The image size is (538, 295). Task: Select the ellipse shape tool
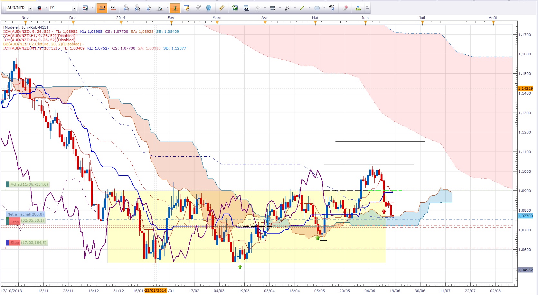tap(317, 8)
